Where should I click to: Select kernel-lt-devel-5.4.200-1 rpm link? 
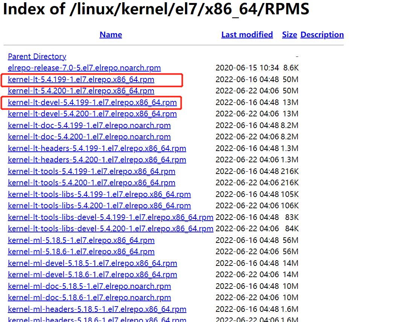[x=92, y=114]
